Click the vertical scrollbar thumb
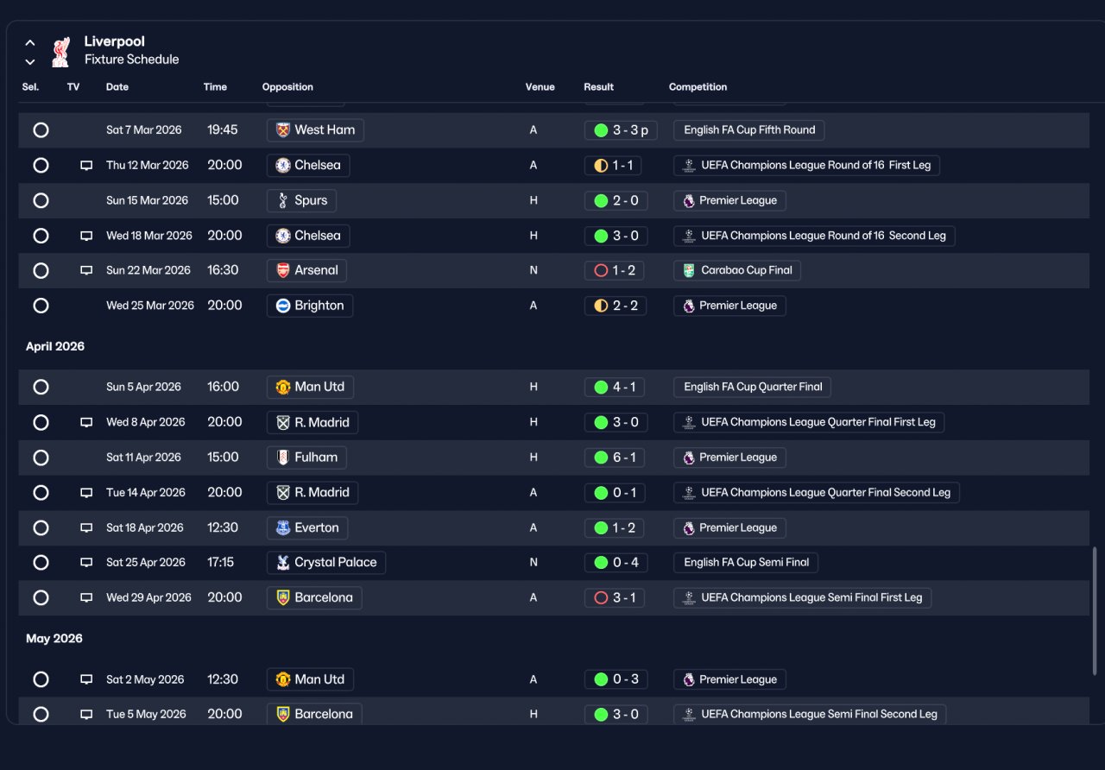 pyautogui.click(x=1096, y=610)
